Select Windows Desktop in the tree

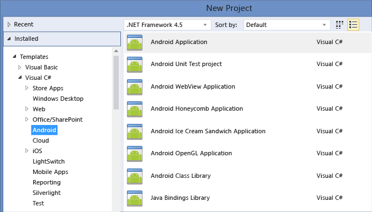pyautogui.click(x=58, y=99)
